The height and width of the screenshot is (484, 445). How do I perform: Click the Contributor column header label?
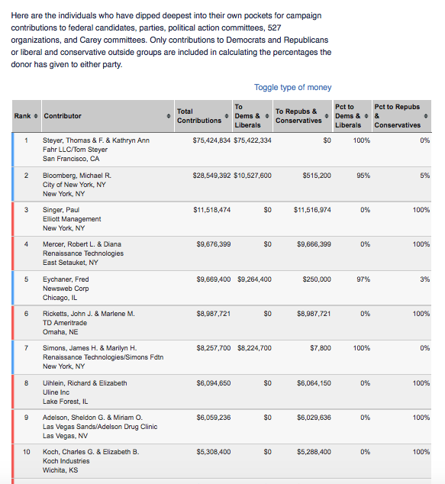click(63, 116)
